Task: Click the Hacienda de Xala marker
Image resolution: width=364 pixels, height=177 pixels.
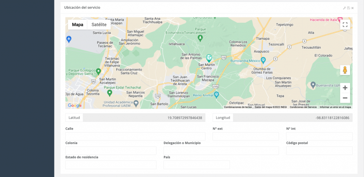Action: [340, 19]
